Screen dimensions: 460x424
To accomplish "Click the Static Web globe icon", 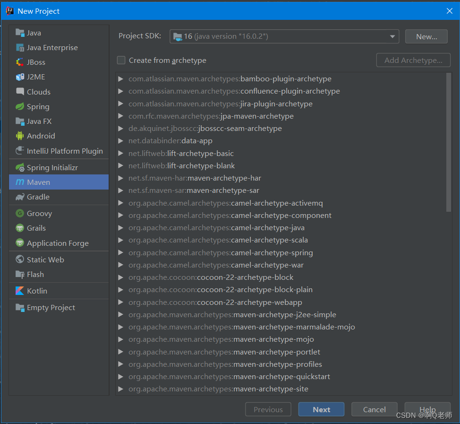I will [x=20, y=260].
